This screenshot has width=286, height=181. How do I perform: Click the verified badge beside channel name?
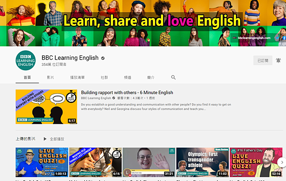[x=103, y=58]
